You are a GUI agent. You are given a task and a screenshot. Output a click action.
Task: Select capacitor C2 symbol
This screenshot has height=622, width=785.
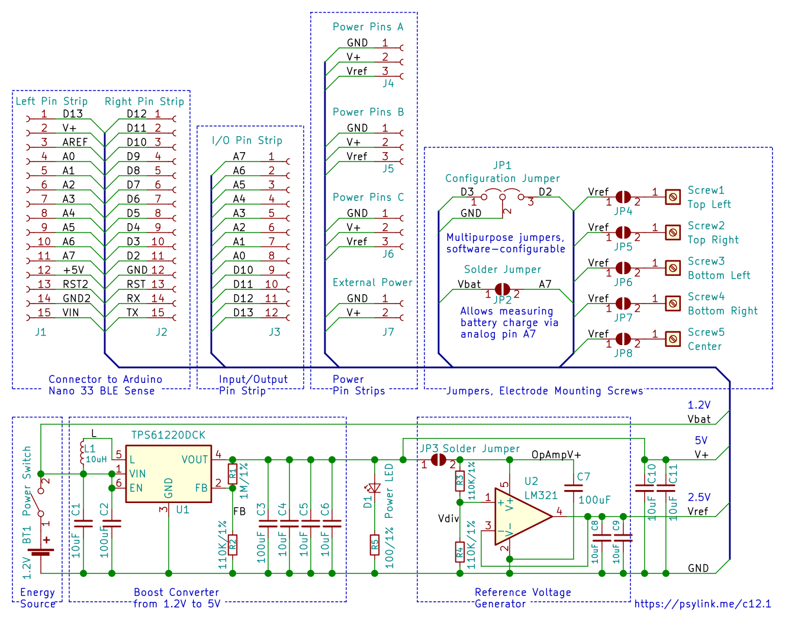112,524
